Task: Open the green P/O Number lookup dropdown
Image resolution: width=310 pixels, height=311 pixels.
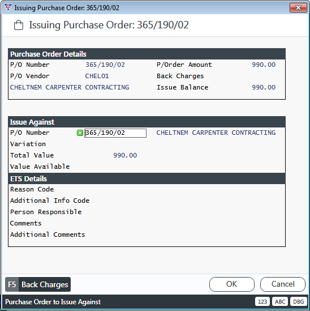Action: click(x=80, y=133)
